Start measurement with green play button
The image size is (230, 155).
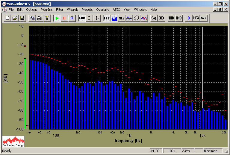coord(57,18)
